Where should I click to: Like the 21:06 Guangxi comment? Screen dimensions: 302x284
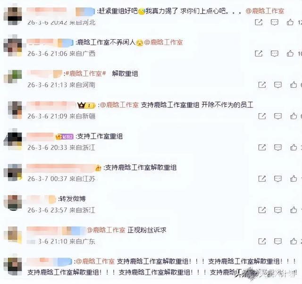(x=290, y=53)
